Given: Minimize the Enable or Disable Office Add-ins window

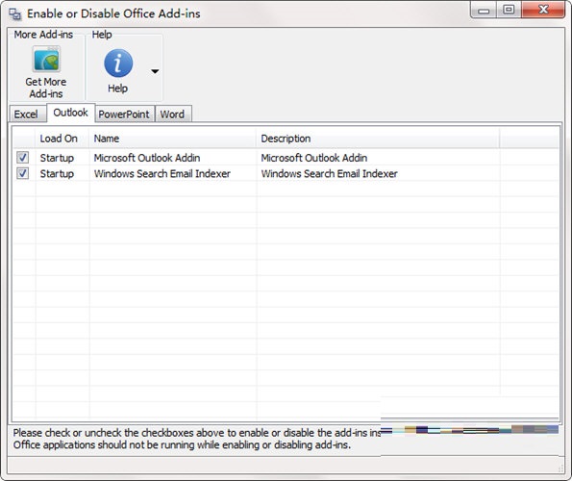Looking at the screenshot, I should tap(484, 11).
